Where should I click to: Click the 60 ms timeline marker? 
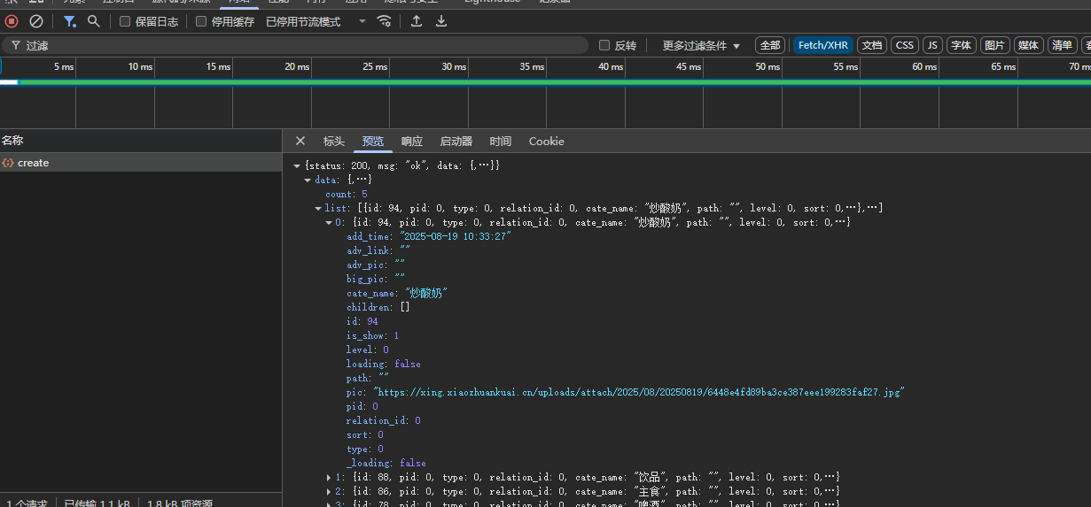pos(923,66)
